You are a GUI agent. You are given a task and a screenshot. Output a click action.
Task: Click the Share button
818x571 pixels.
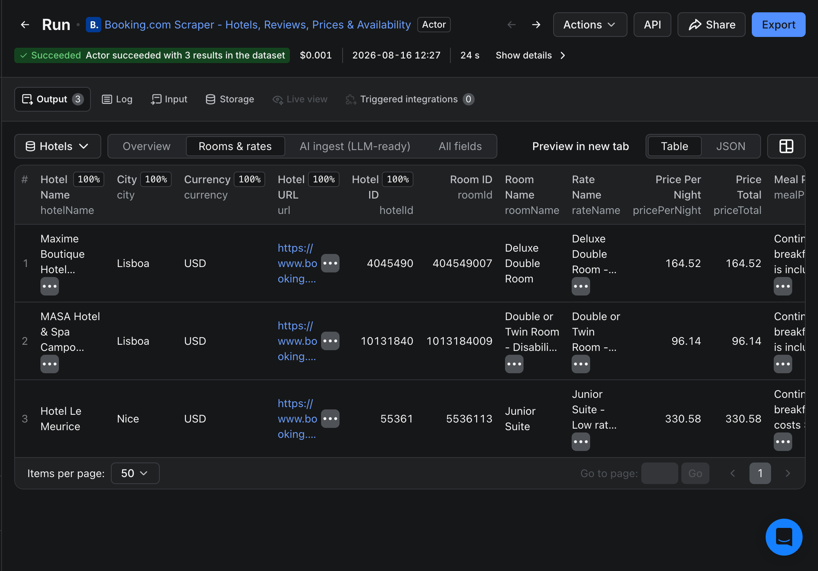(711, 25)
